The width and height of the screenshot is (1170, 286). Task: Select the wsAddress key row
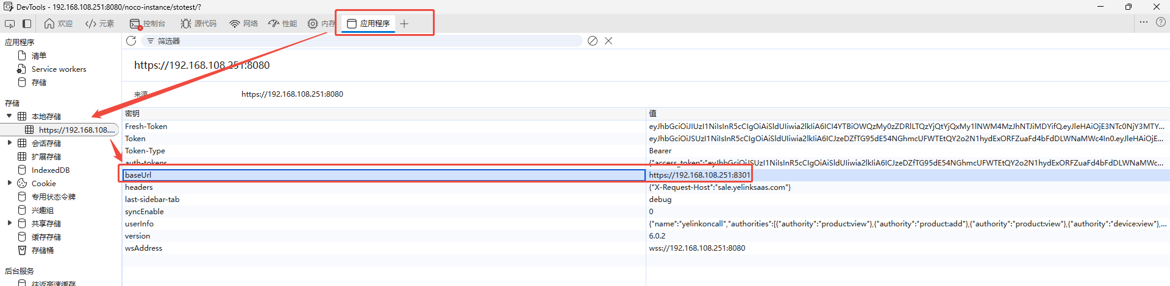tap(384, 248)
